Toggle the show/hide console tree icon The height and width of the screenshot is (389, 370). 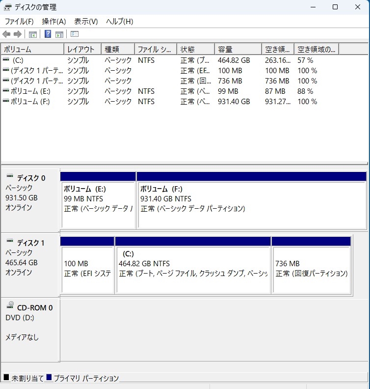(33, 34)
